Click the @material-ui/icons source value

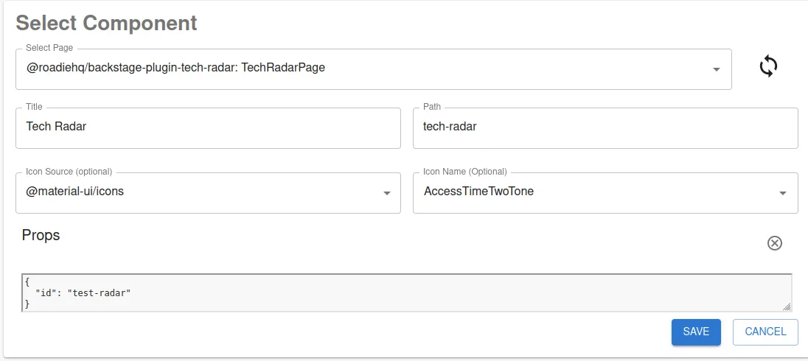point(75,192)
